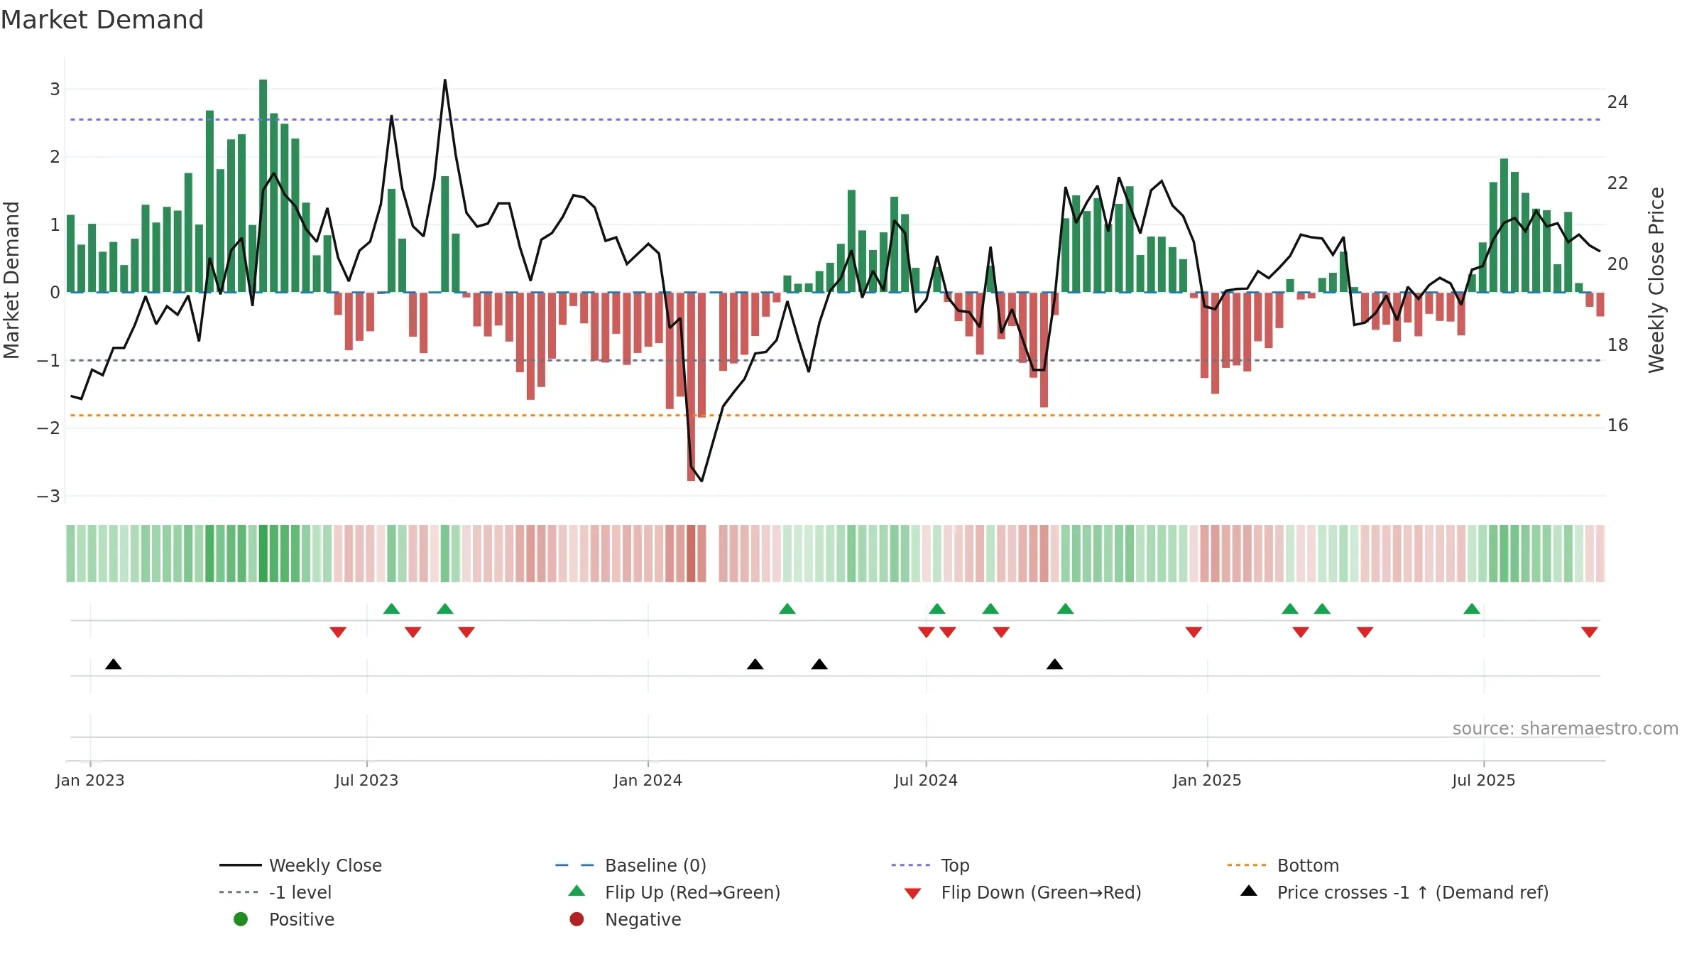1704x959 pixels.
Task: Click the Jul 2025 x-axis label
Action: click(x=1484, y=781)
